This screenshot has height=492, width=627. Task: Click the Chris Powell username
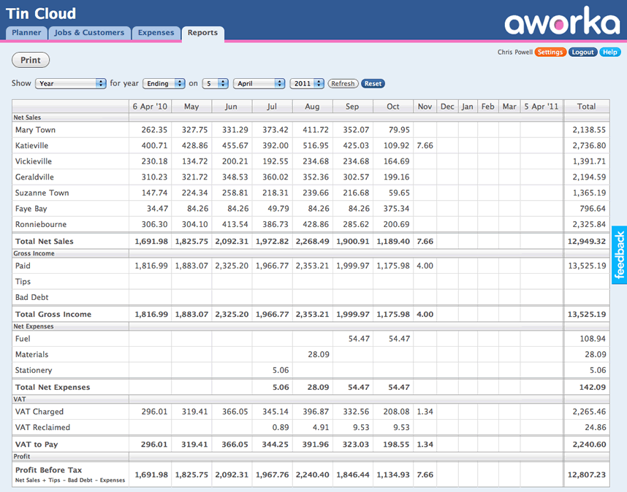tap(514, 53)
